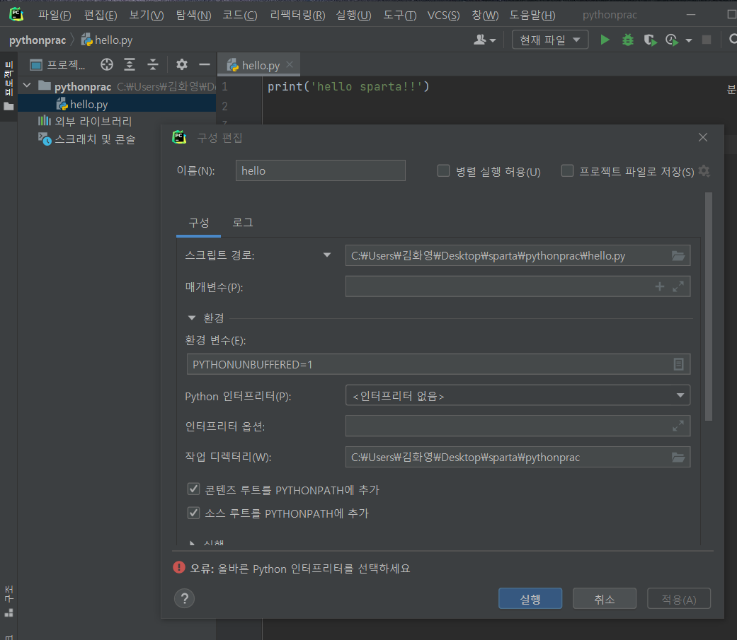Browse script path with folder icon
Image resolution: width=737 pixels, height=640 pixels.
[678, 255]
